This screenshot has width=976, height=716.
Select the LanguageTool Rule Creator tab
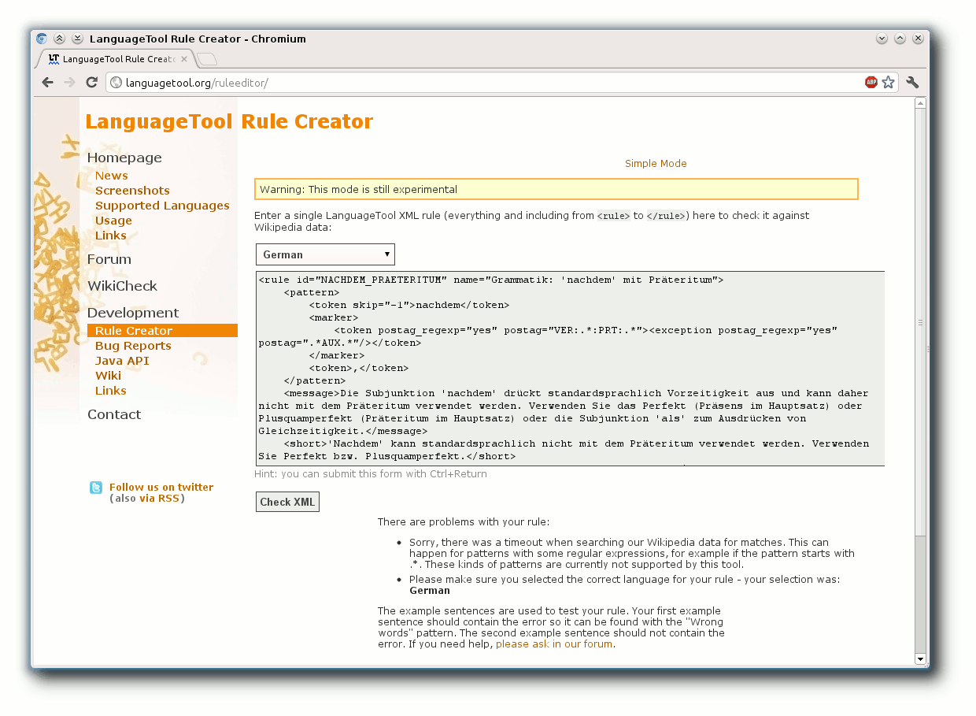click(x=116, y=59)
